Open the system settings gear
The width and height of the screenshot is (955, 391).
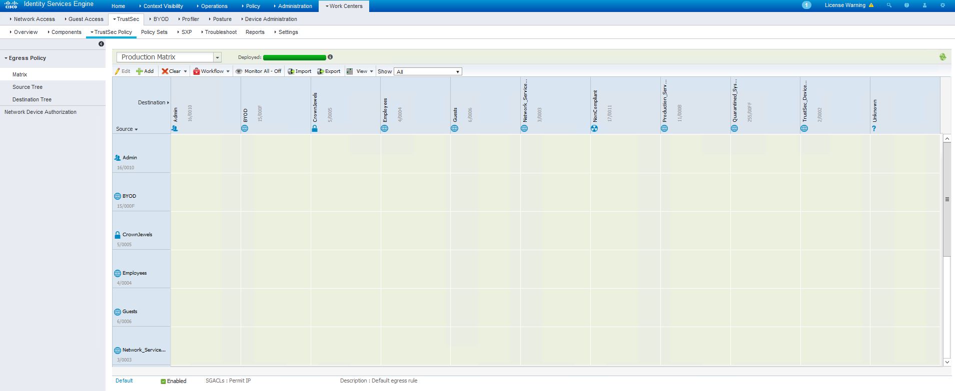click(942, 5)
